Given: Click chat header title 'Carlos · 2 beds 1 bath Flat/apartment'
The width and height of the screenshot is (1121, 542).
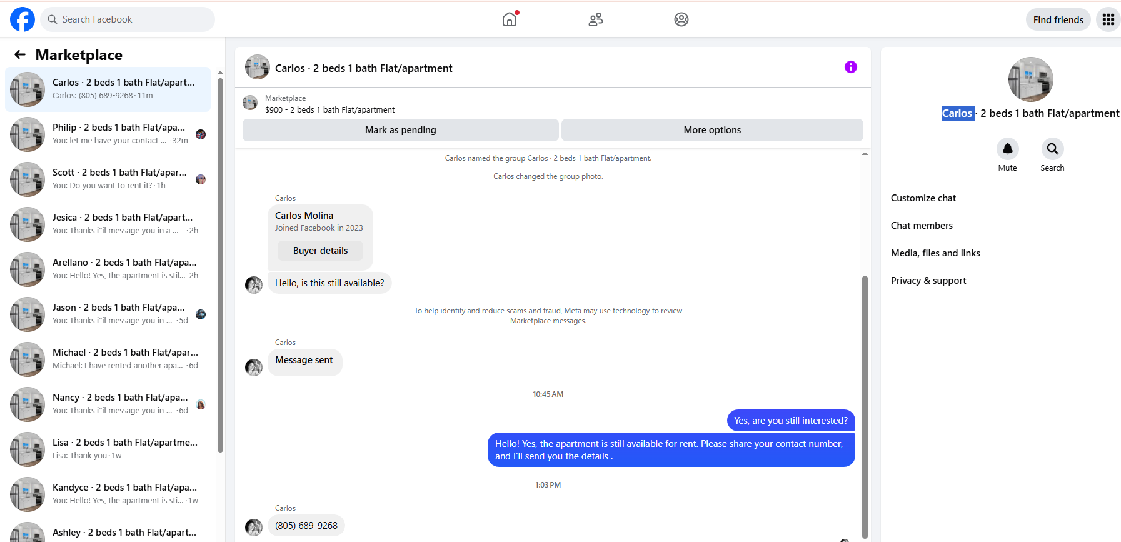Looking at the screenshot, I should (363, 68).
